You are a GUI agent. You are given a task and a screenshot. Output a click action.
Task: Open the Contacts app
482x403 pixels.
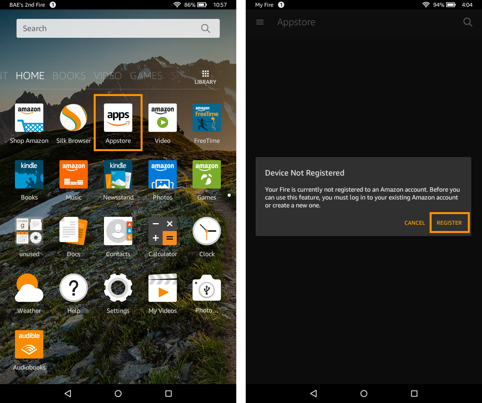[118, 231]
